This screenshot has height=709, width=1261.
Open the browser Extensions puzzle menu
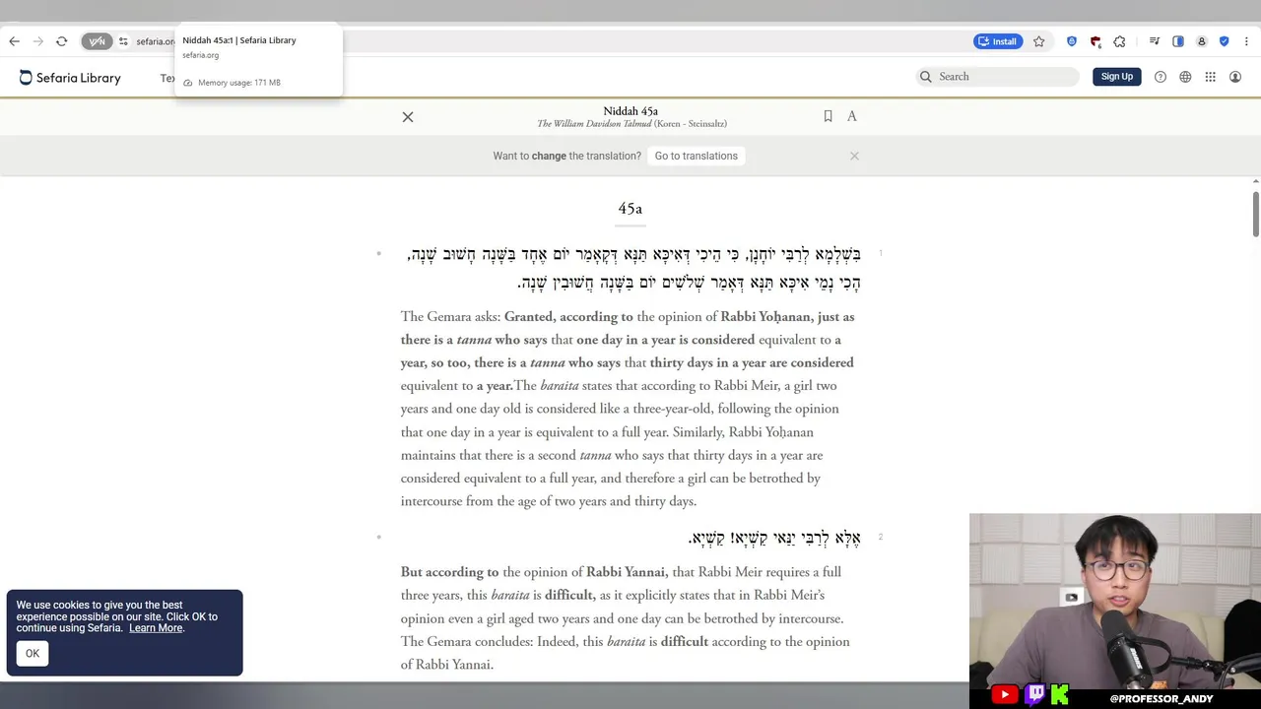(1119, 41)
